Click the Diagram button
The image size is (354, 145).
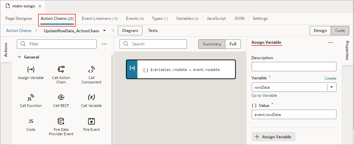coord(130,31)
